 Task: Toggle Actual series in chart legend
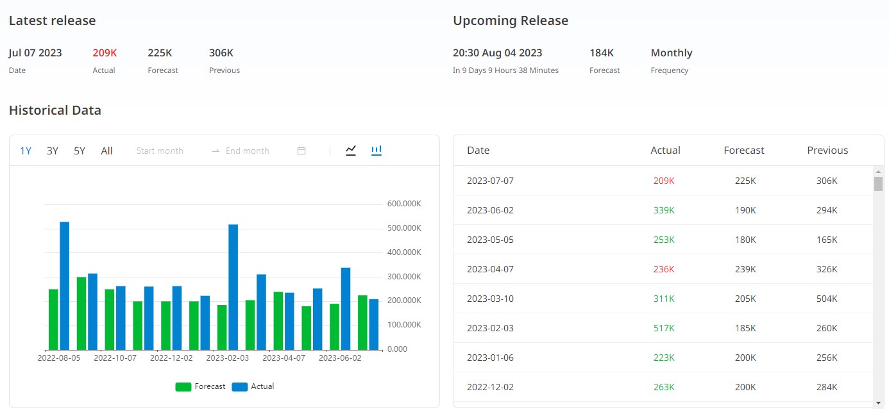(x=253, y=386)
